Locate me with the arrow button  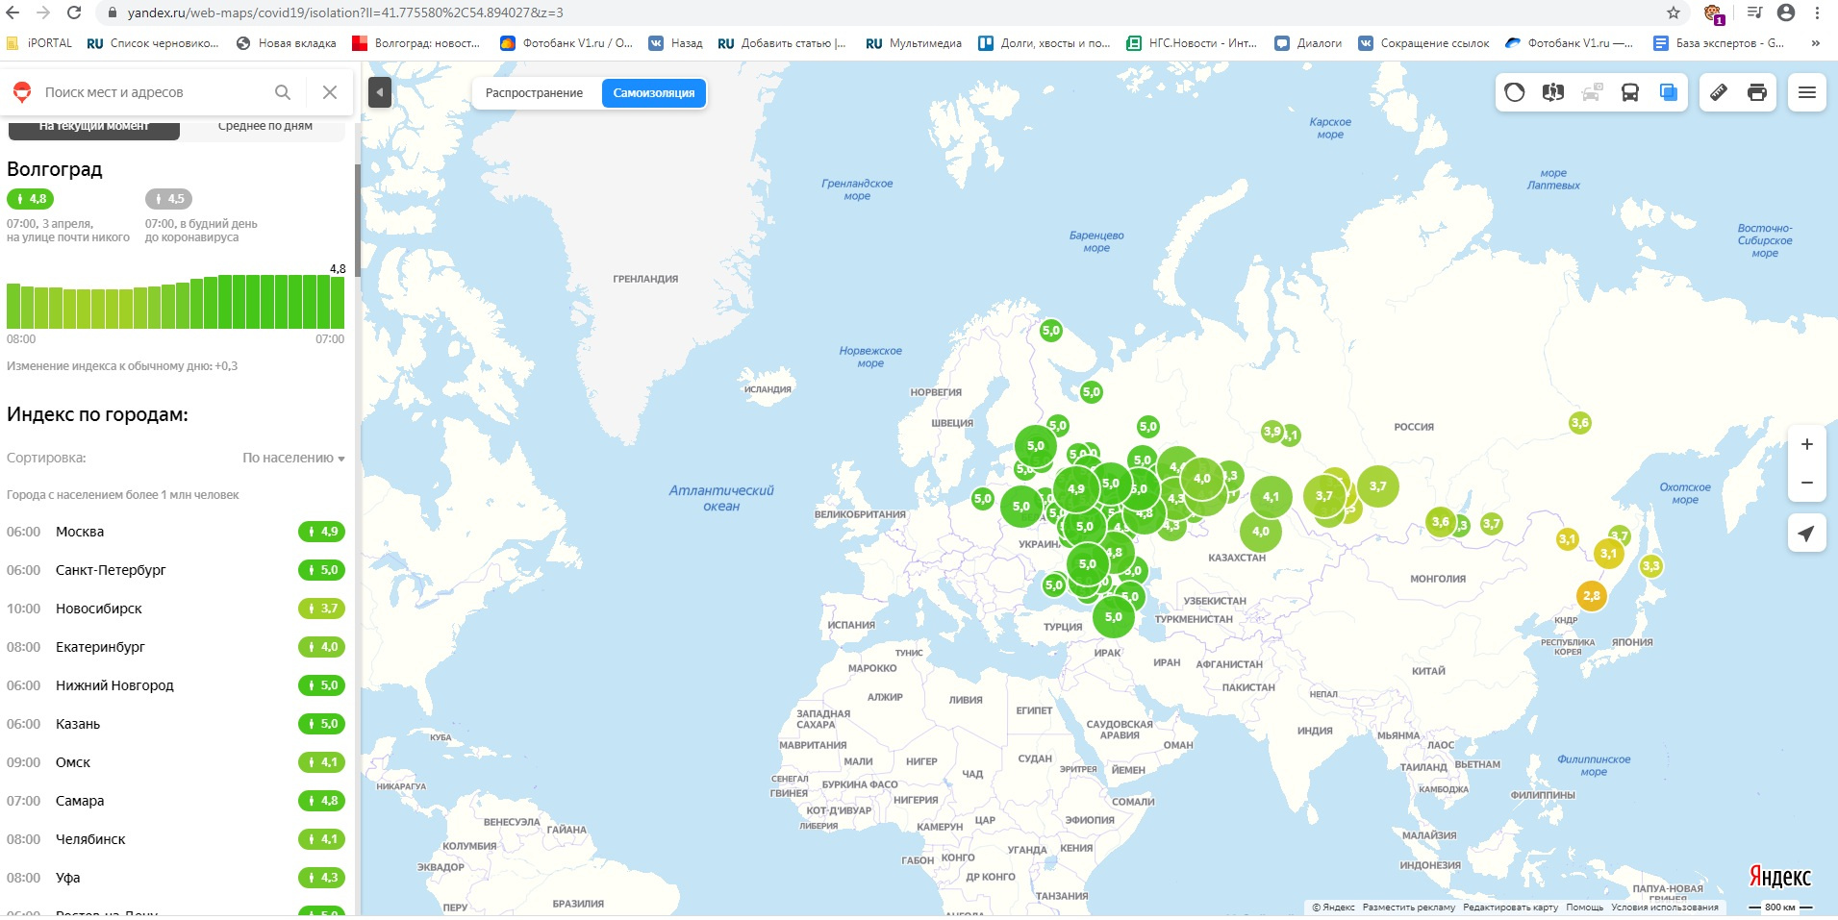click(1807, 534)
